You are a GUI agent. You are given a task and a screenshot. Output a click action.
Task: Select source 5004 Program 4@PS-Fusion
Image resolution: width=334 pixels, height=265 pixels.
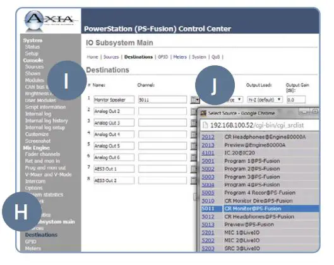pos(260,185)
